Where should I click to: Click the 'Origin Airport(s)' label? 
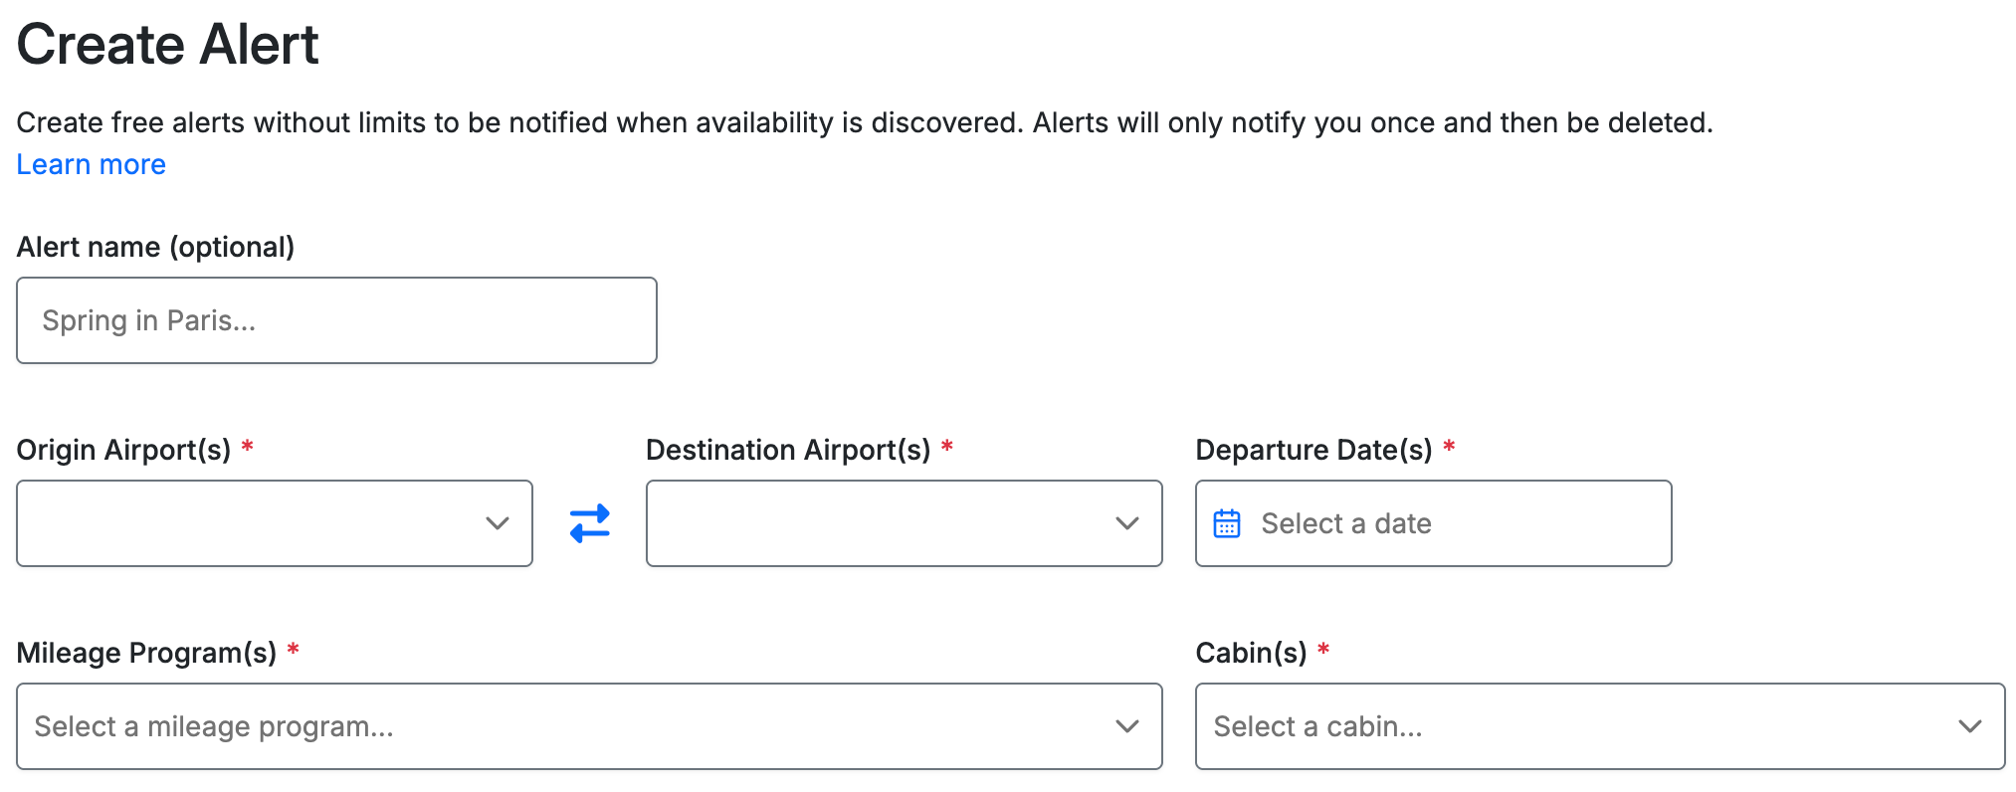[123, 450]
